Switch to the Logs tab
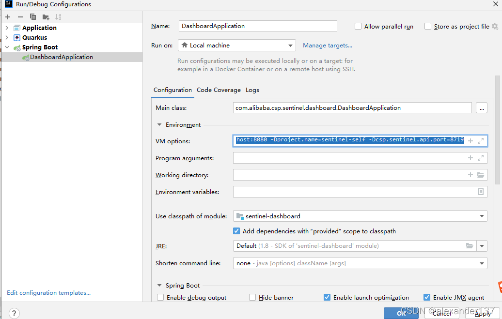This screenshot has height=319, width=502. pyautogui.click(x=252, y=90)
